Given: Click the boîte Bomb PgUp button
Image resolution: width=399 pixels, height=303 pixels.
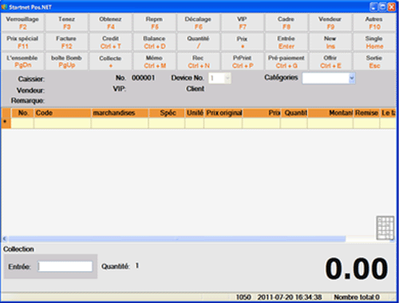Looking at the screenshot, I should [x=66, y=61].
